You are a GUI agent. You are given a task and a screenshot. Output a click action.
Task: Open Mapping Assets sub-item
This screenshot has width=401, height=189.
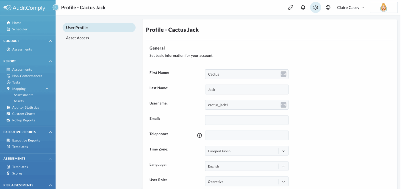click(x=19, y=101)
